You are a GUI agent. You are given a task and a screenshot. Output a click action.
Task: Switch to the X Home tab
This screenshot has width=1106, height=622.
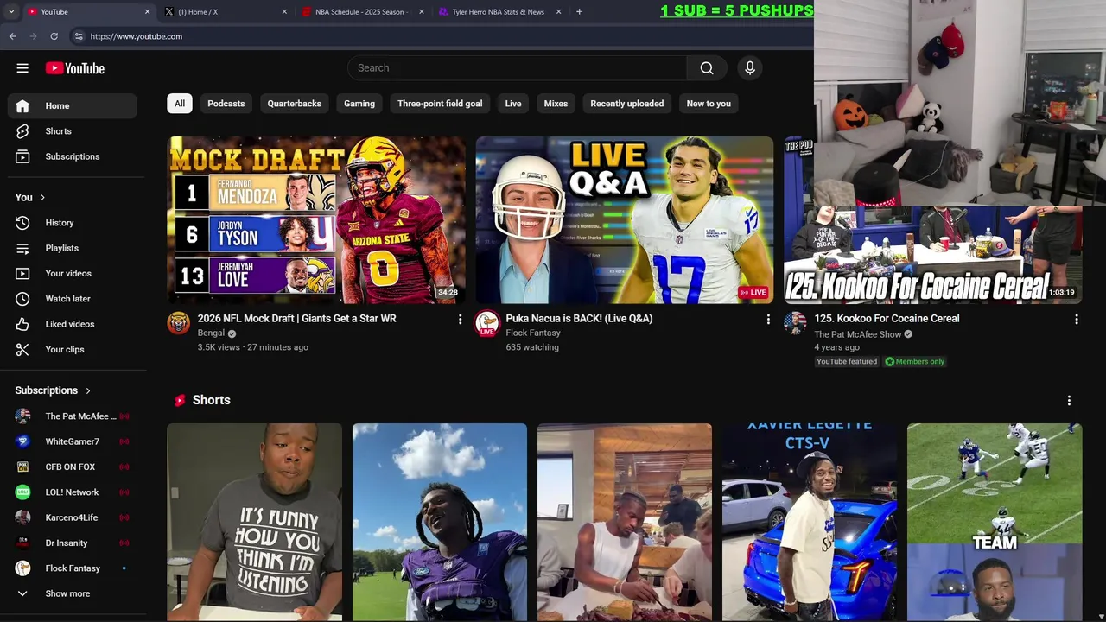(x=228, y=11)
